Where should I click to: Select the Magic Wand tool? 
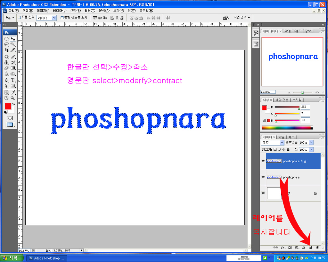(13, 44)
